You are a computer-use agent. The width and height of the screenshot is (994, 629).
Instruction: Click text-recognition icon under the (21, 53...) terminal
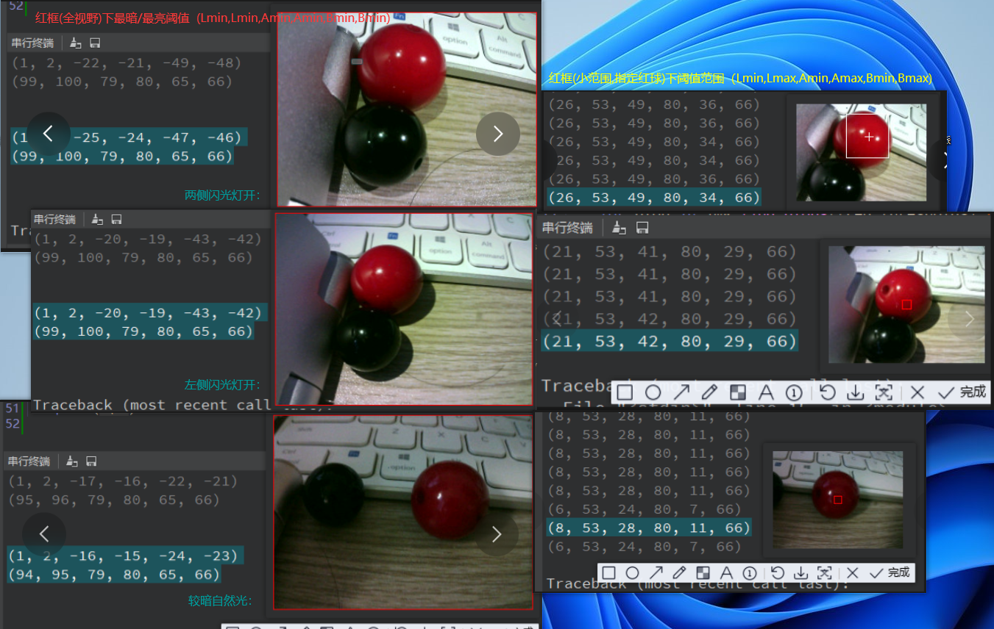point(883,392)
